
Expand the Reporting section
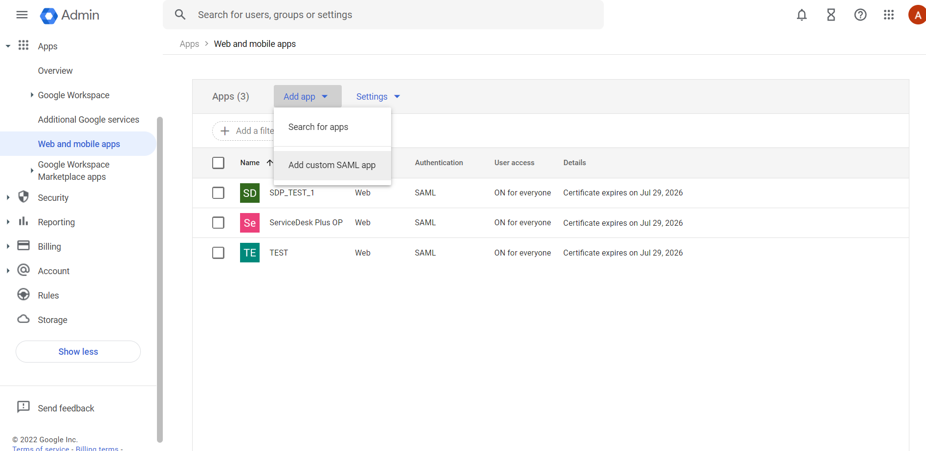tap(8, 222)
